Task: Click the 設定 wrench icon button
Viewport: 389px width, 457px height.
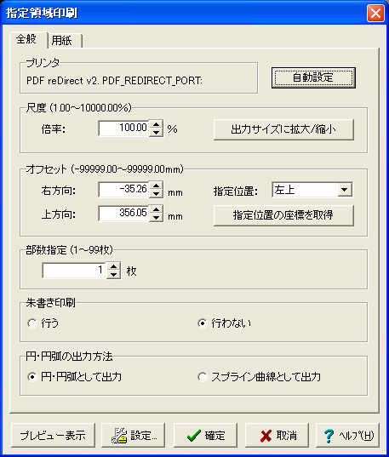Action: coord(134,435)
